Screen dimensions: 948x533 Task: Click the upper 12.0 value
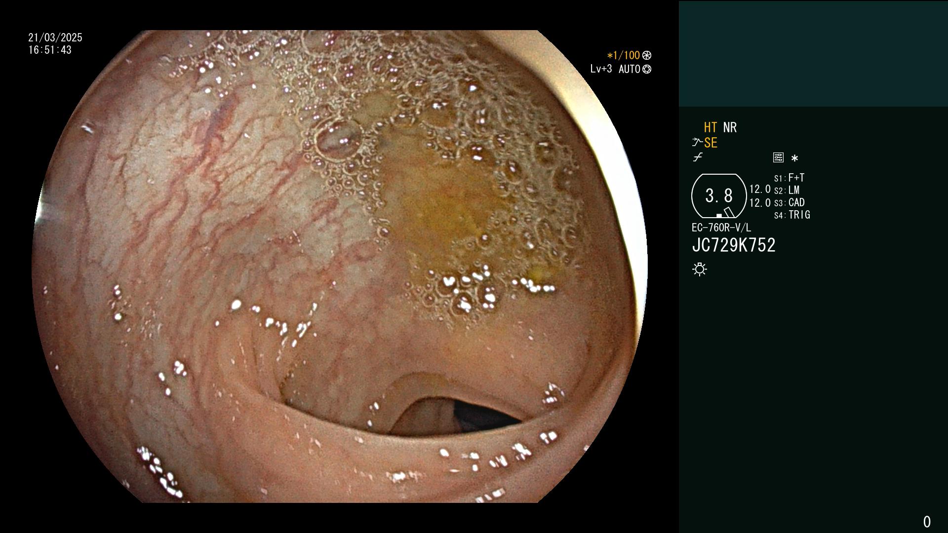click(x=760, y=189)
